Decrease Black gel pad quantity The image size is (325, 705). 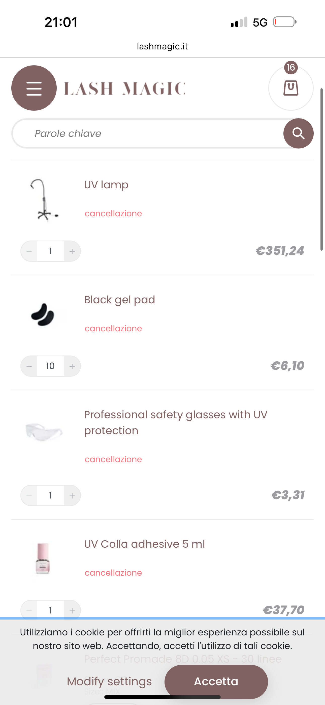[29, 366]
